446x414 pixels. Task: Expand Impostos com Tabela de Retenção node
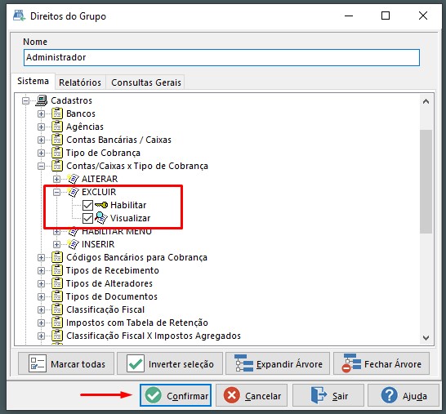pos(41,323)
